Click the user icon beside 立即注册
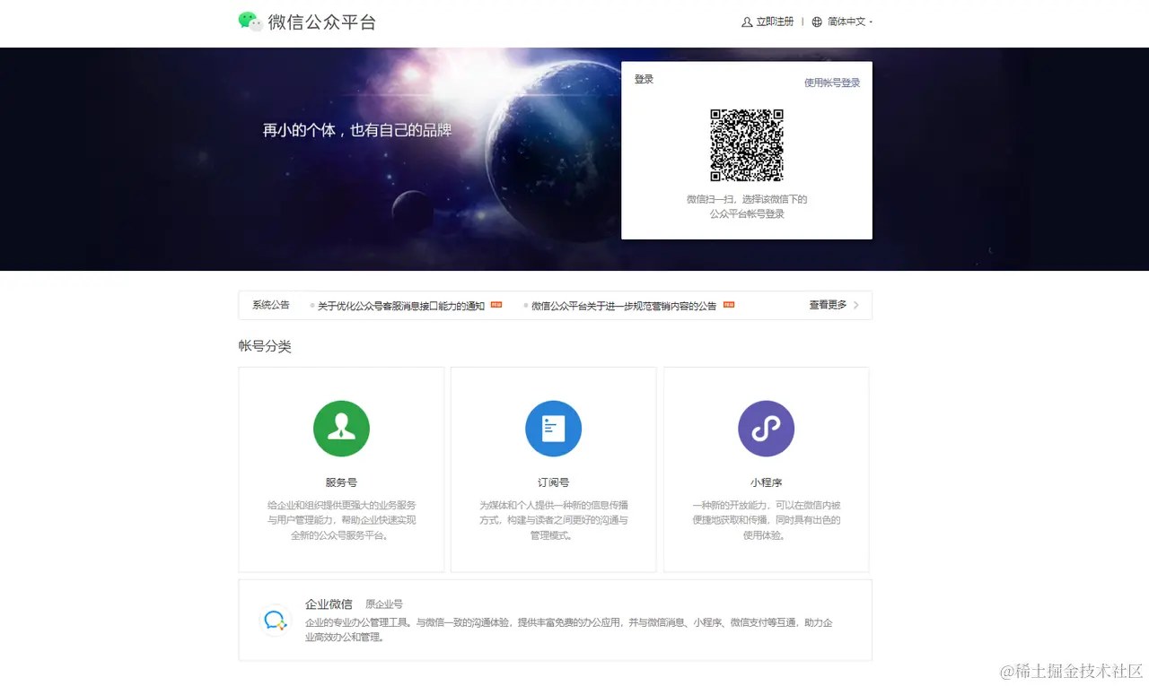Image resolution: width=1149 pixels, height=686 pixels. [747, 22]
